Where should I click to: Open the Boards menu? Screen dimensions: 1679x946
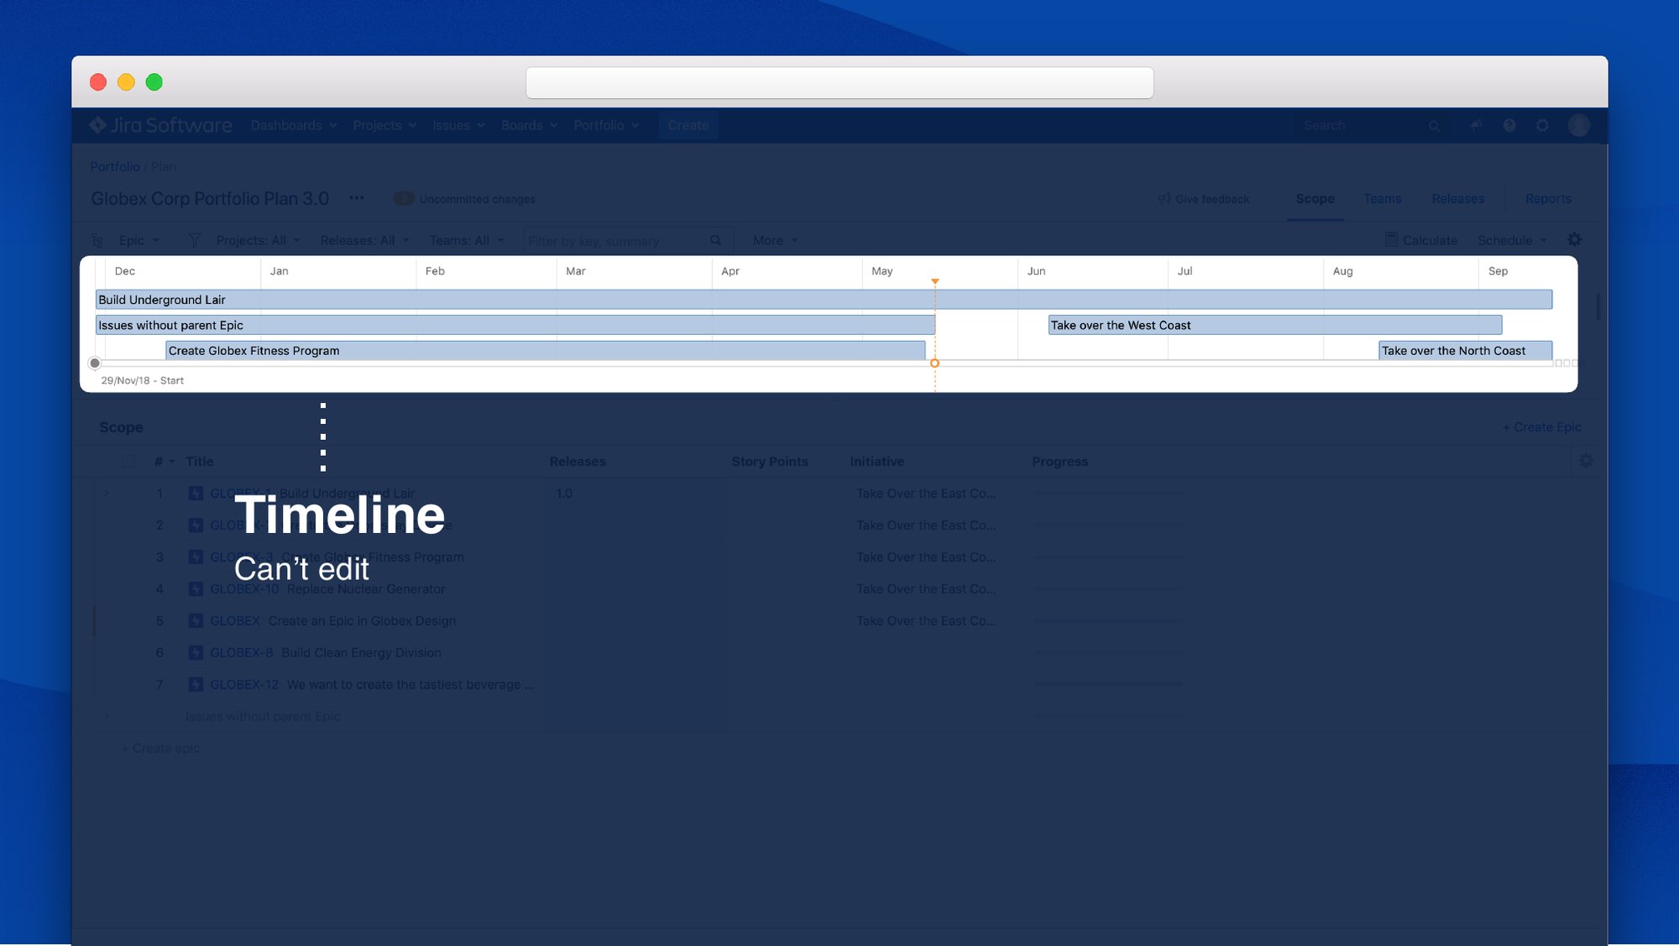tap(529, 125)
